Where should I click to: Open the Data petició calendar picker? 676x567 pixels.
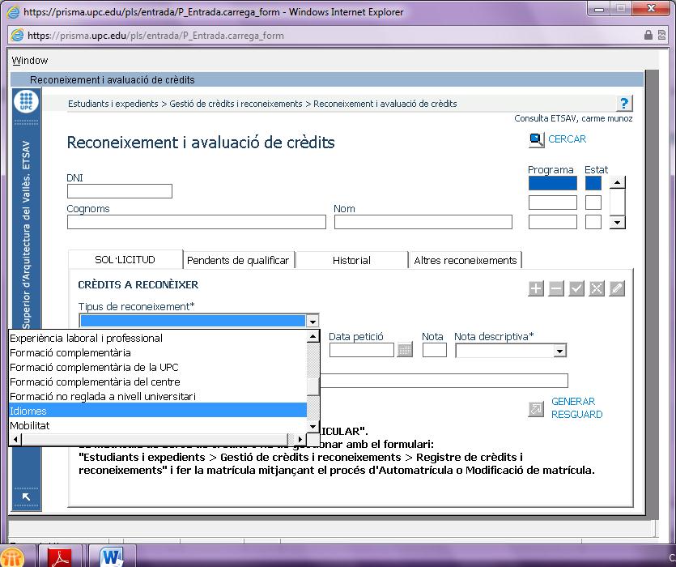click(x=405, y=350)
